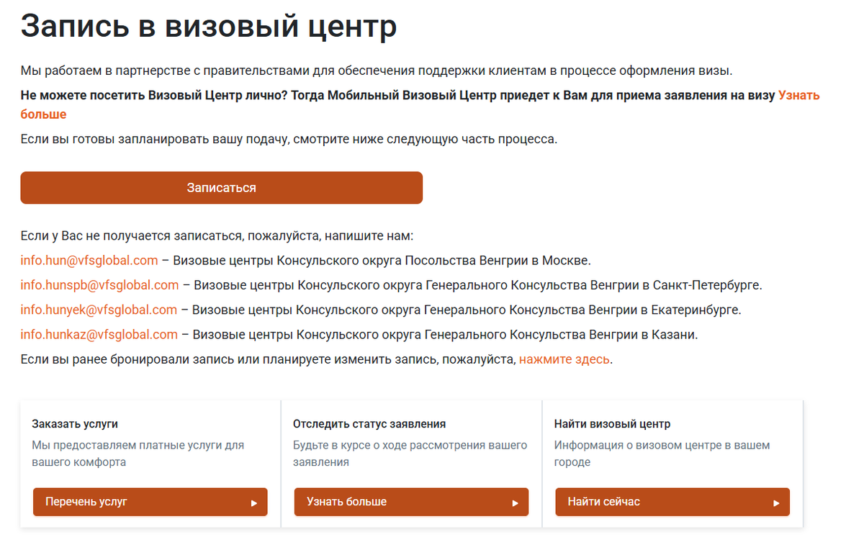864x545 pixels.
Task: Click the arrow icon on 'Узнать больше' card button
Action: (517, 502)
